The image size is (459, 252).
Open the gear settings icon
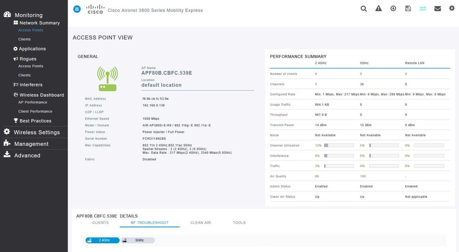point(452,8)
